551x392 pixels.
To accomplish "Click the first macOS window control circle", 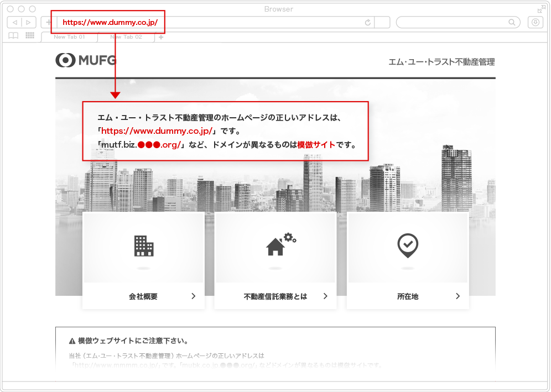I will [11, 9].
